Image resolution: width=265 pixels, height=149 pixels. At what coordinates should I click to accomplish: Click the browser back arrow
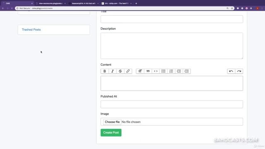pos(3,8)
